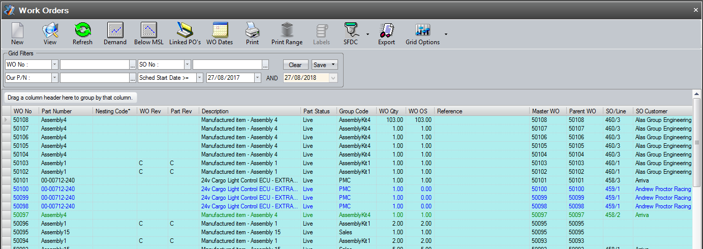
Task: Export the work orders list
Action: [x=386, y=34]
